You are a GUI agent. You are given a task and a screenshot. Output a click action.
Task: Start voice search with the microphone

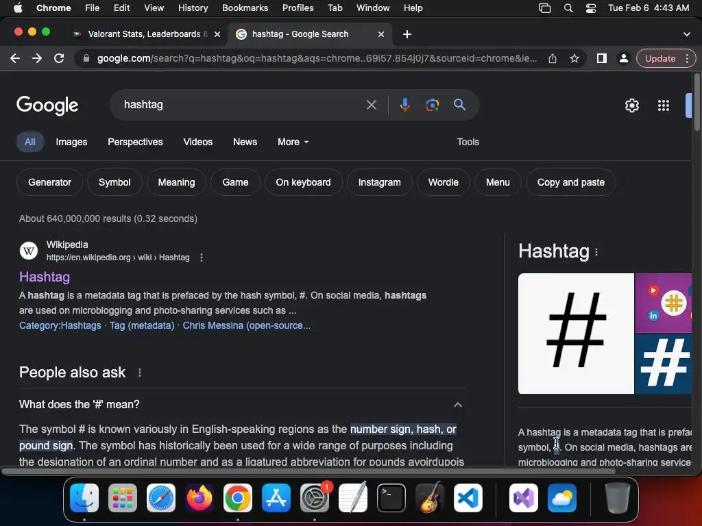click(x=404, y=105)
